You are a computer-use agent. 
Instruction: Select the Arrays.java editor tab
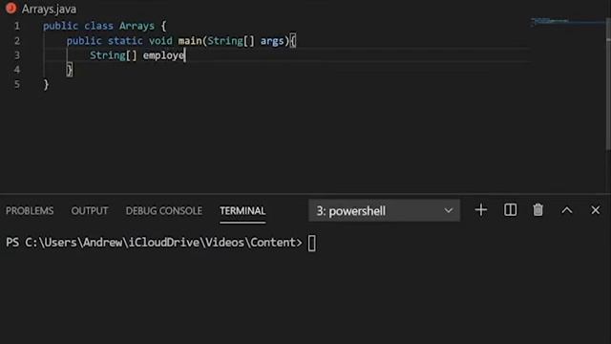(49, 9)
